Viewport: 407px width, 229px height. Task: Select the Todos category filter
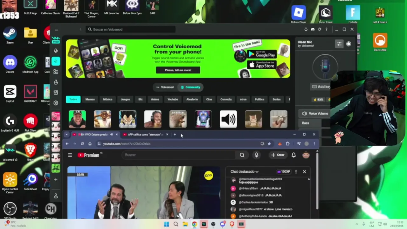click(x=73, y=100)
